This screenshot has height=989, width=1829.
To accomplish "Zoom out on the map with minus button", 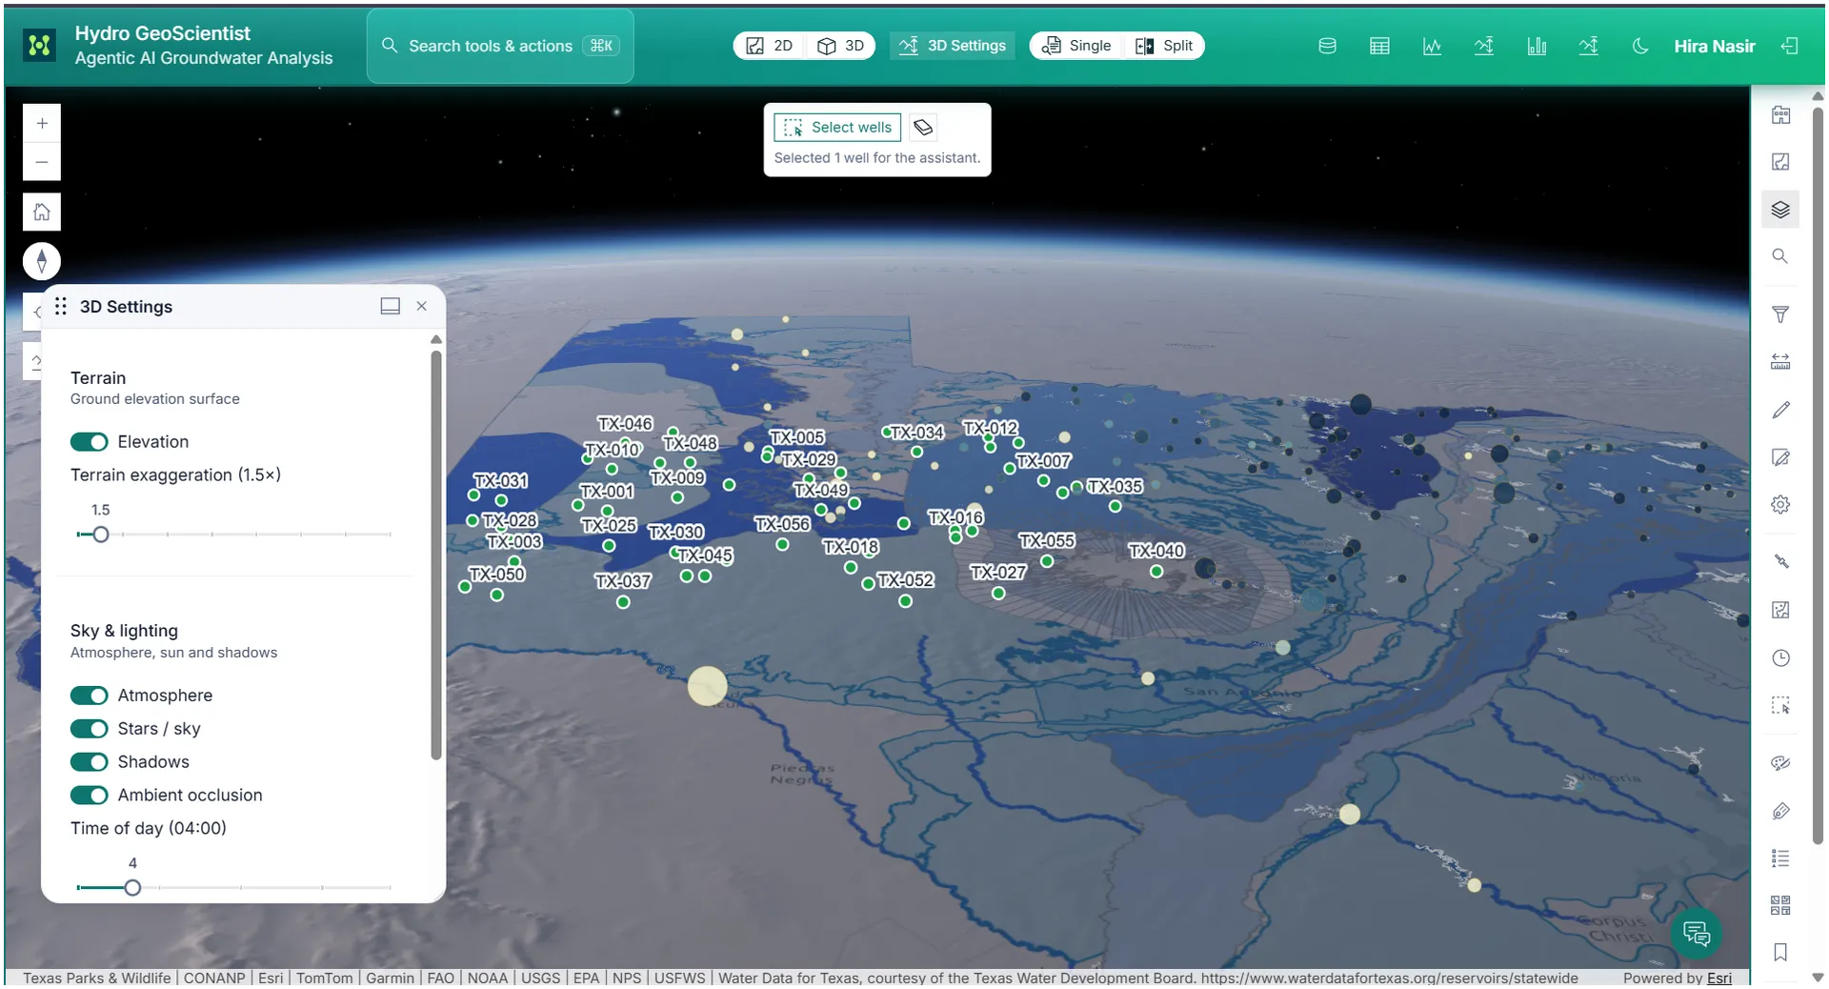I will pyautogui.click(x=42, y=162).
